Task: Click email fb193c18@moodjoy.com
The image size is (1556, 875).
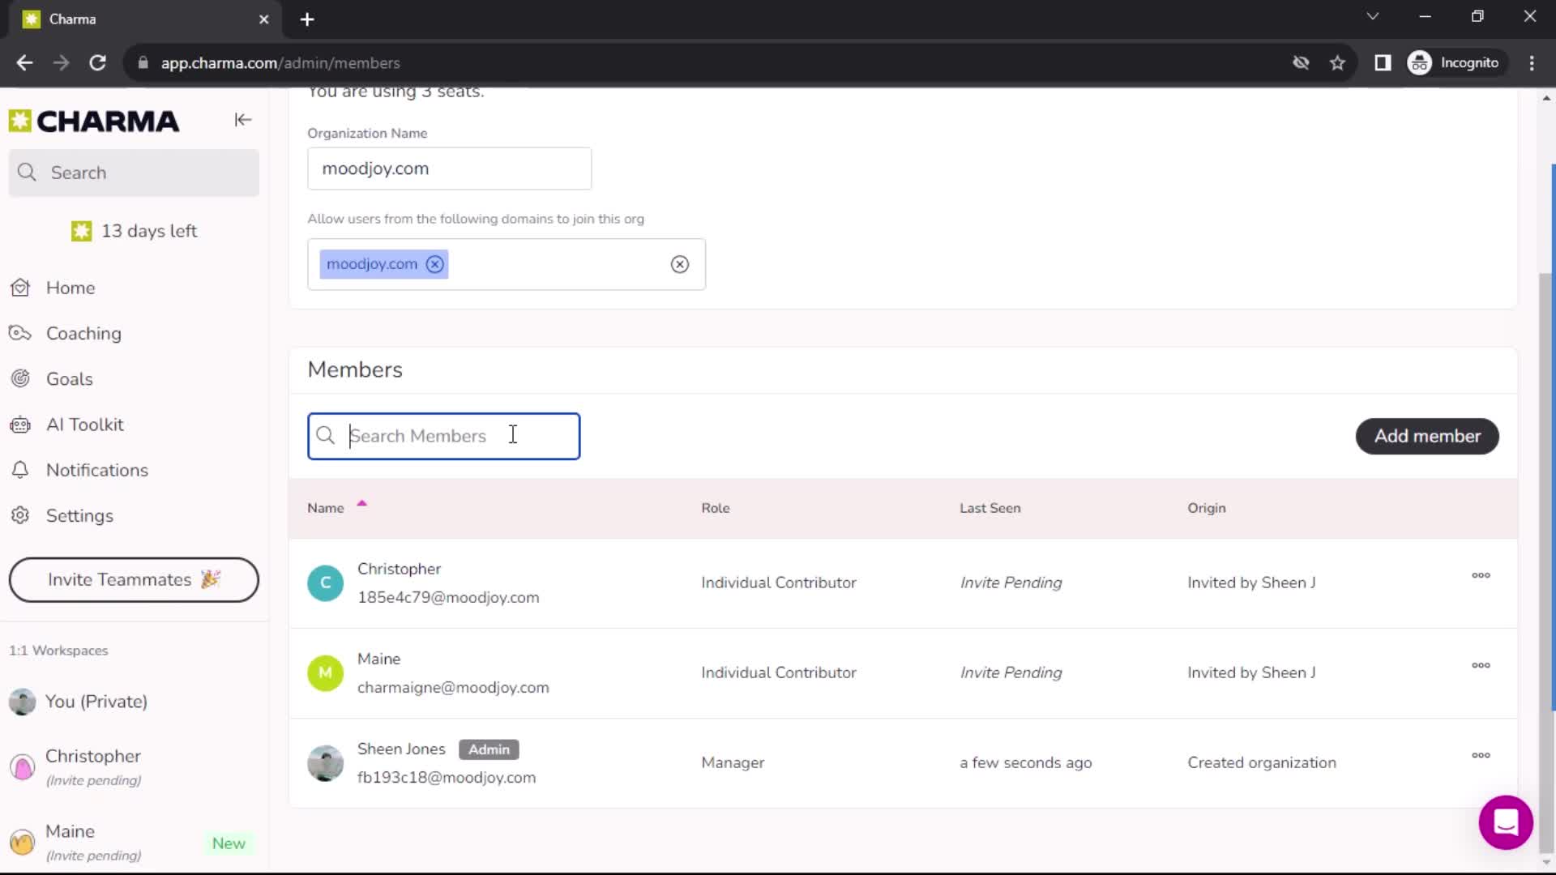Action: 447,777
